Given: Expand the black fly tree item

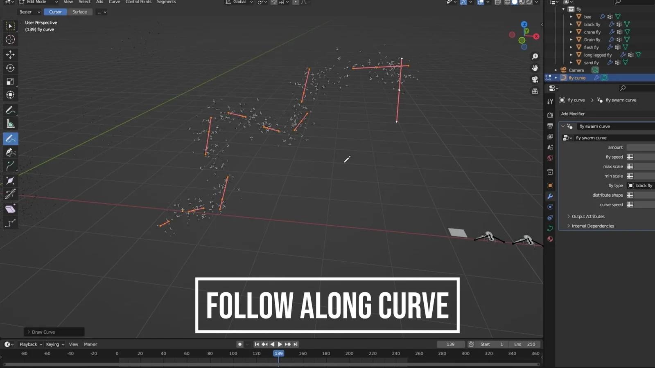Looking at the screenshot, I should point(571,25).
